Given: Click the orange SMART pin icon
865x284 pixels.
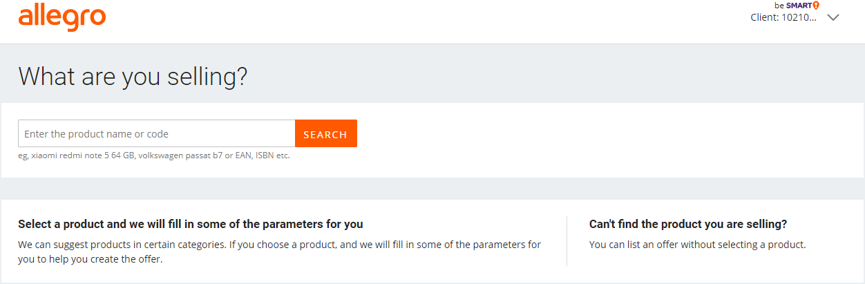Looking at the screenshot, I should point(816,6).
